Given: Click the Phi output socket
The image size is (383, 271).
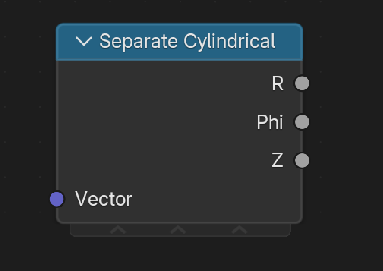Looking at the screenshot, I should (x=302, y=122).
